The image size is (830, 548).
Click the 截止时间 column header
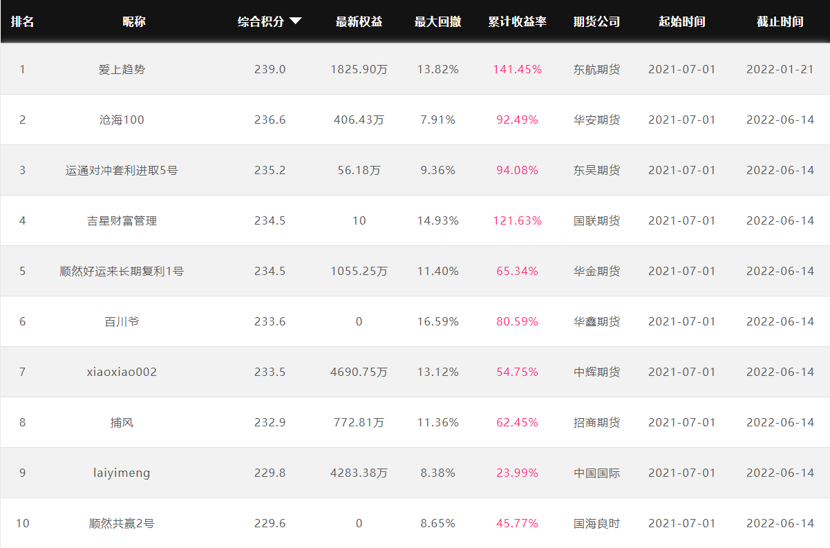coord(780,21)
